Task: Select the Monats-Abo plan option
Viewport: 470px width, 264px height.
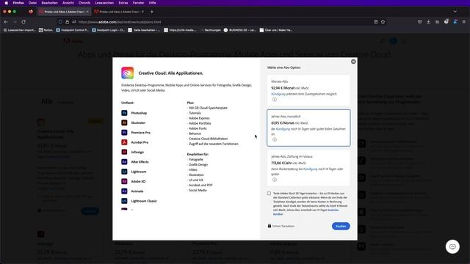Action: pos(308,90)
